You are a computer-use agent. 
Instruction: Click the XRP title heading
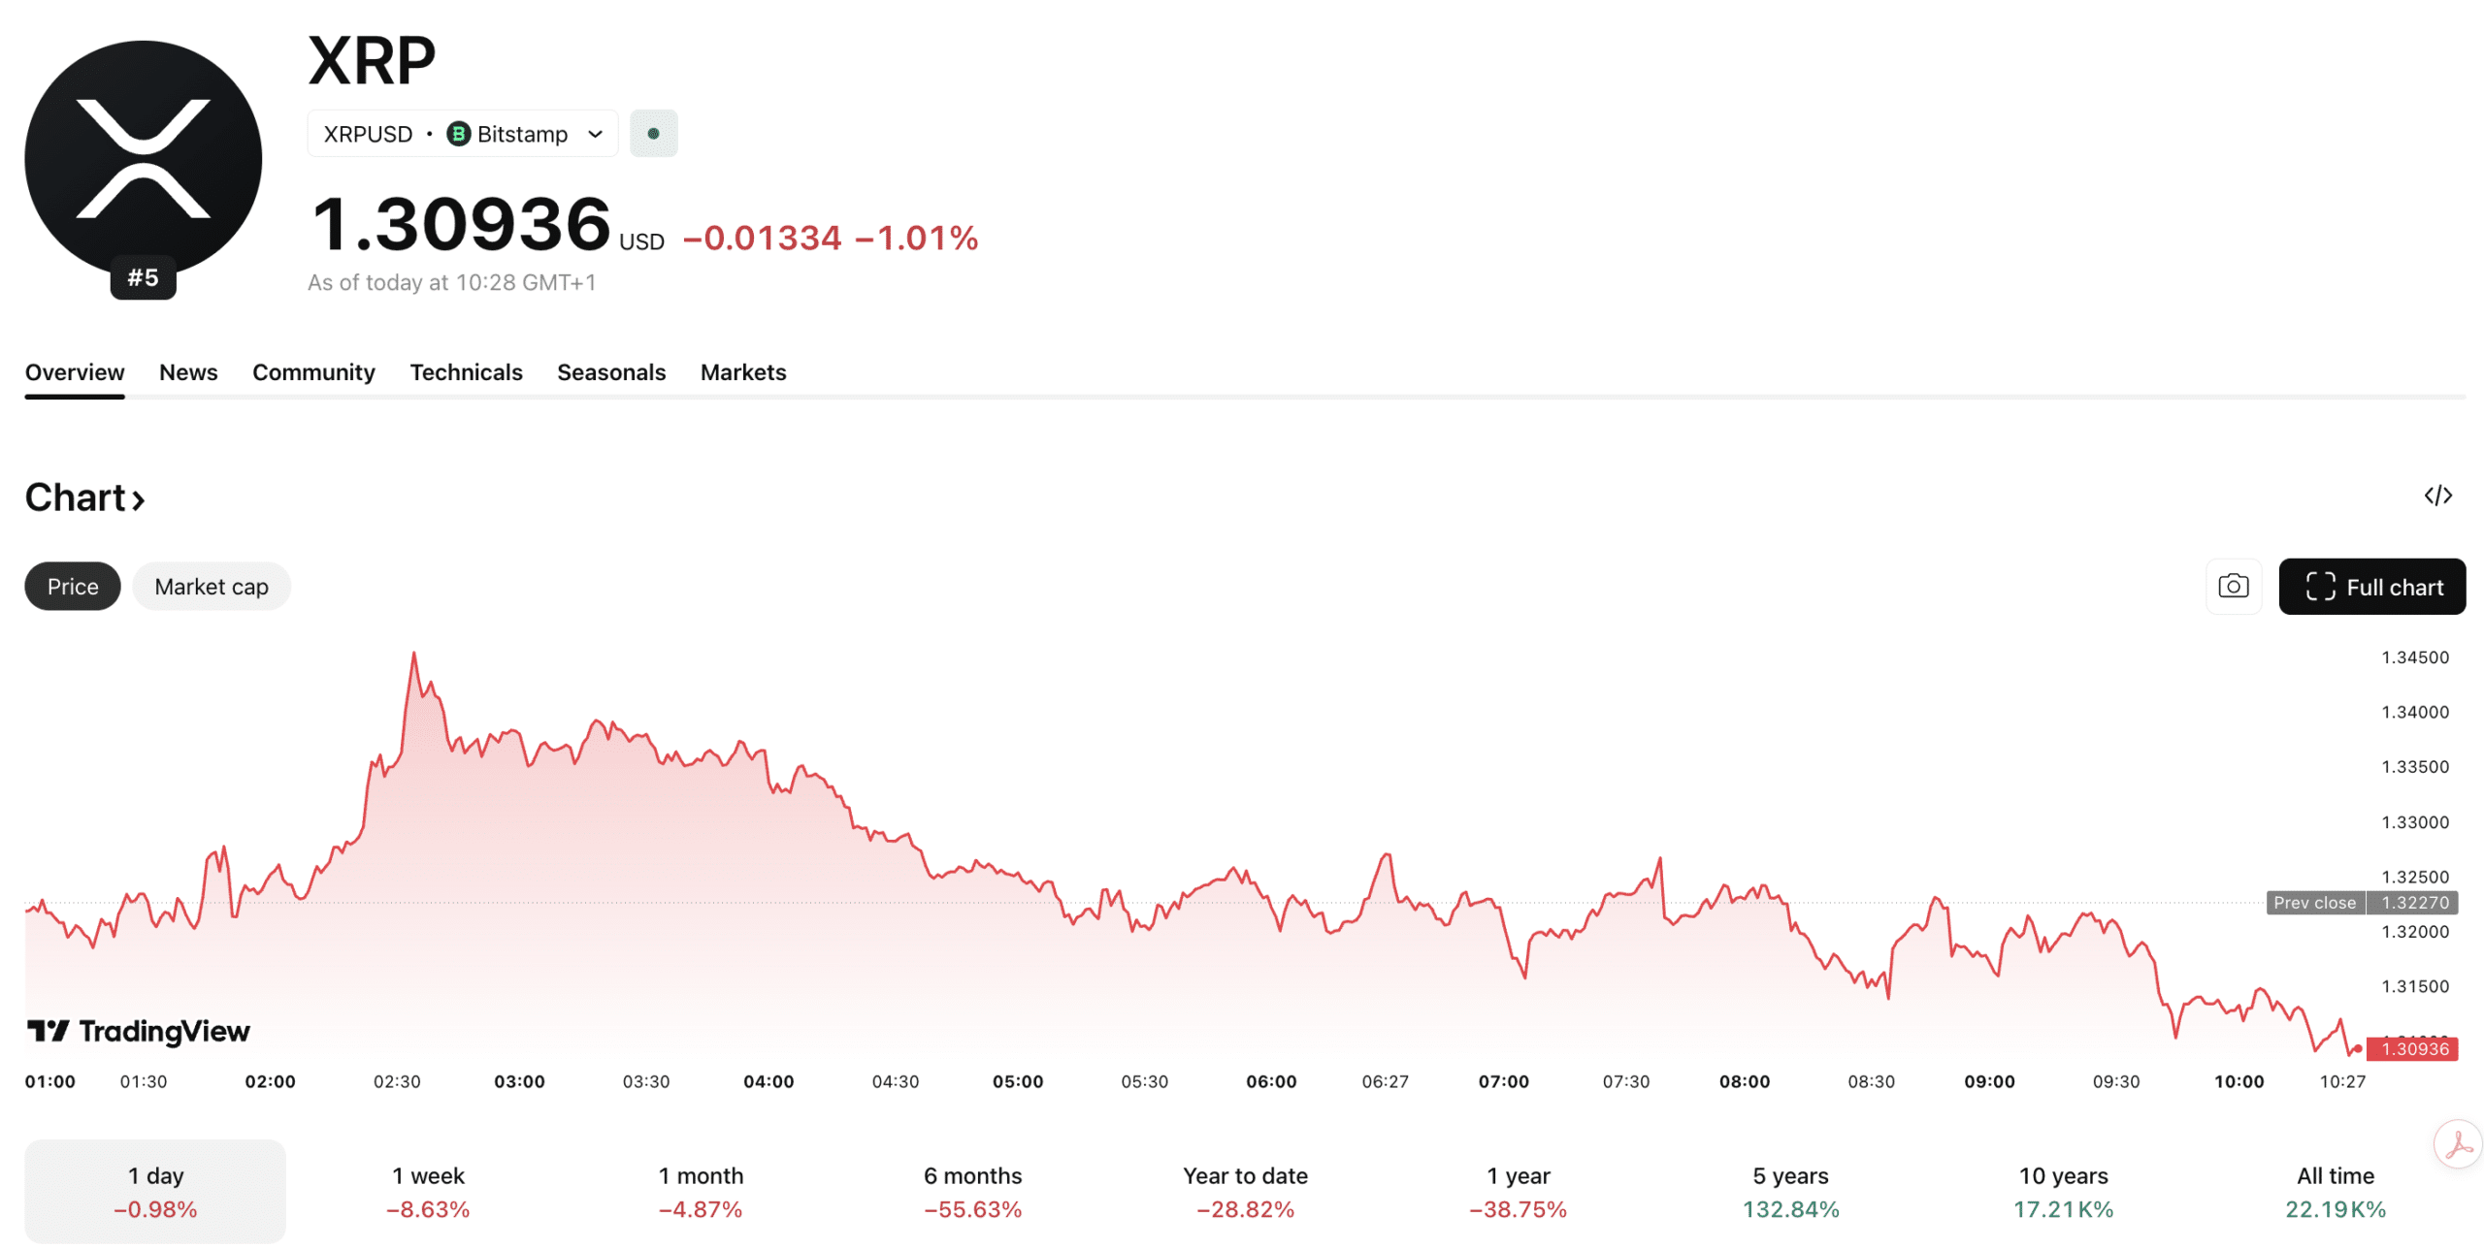[x=372, y=61]
